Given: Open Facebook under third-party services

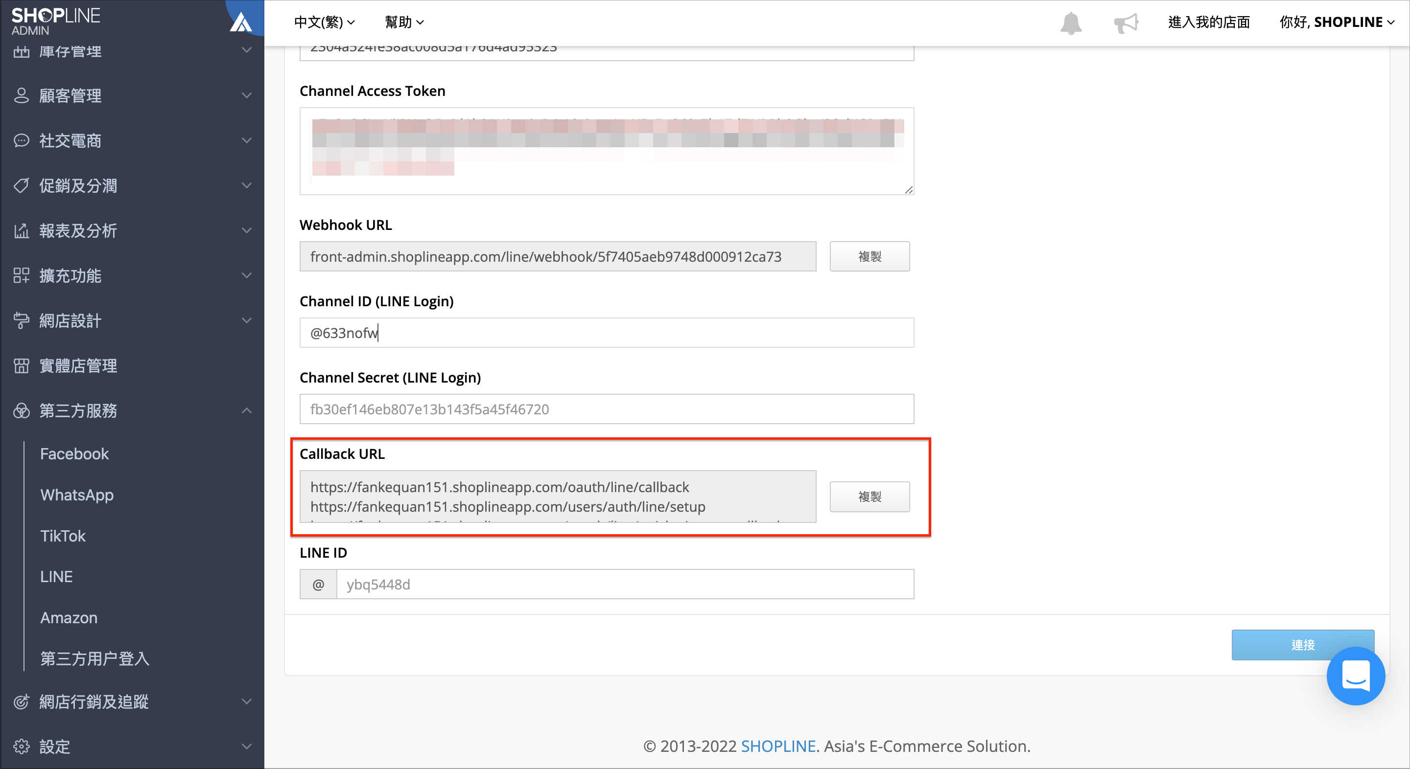Looking at the screenshot, I should click(x=74, y=454).
